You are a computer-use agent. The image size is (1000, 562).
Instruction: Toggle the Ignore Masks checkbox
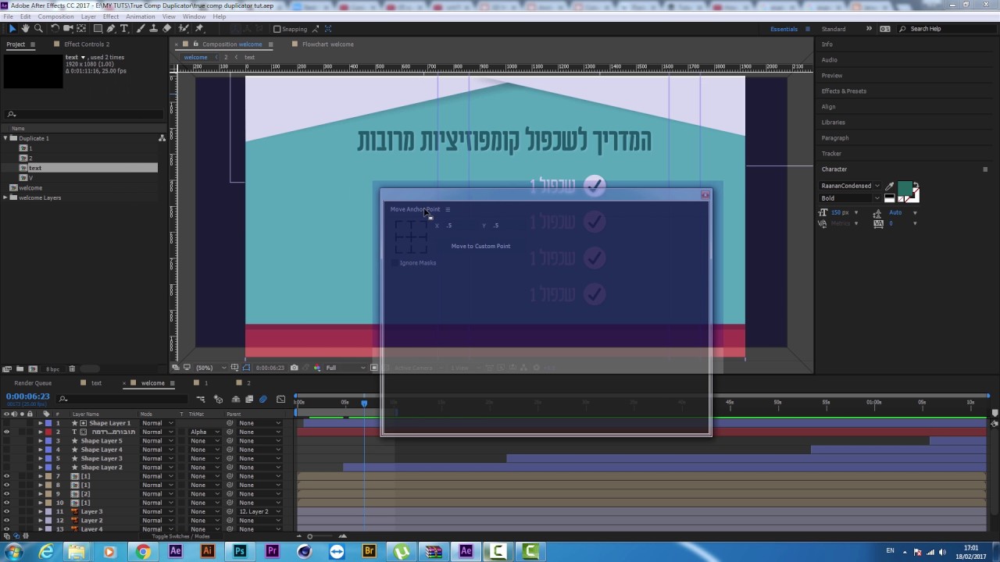click(394, 263)
